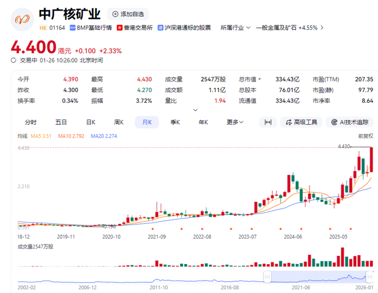The image size is (378, 293).
Task: Open 高级工具 advanced tools
Action: click(301, 122)
